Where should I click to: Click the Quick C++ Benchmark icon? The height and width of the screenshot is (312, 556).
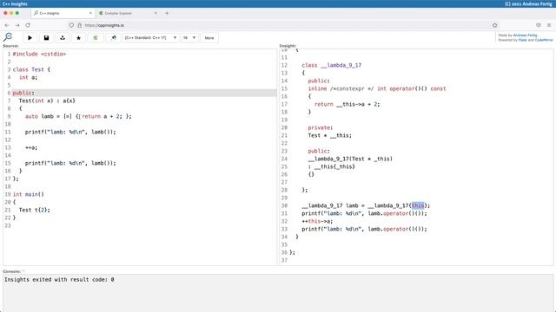pyautogui.click(x=114, y=38)
